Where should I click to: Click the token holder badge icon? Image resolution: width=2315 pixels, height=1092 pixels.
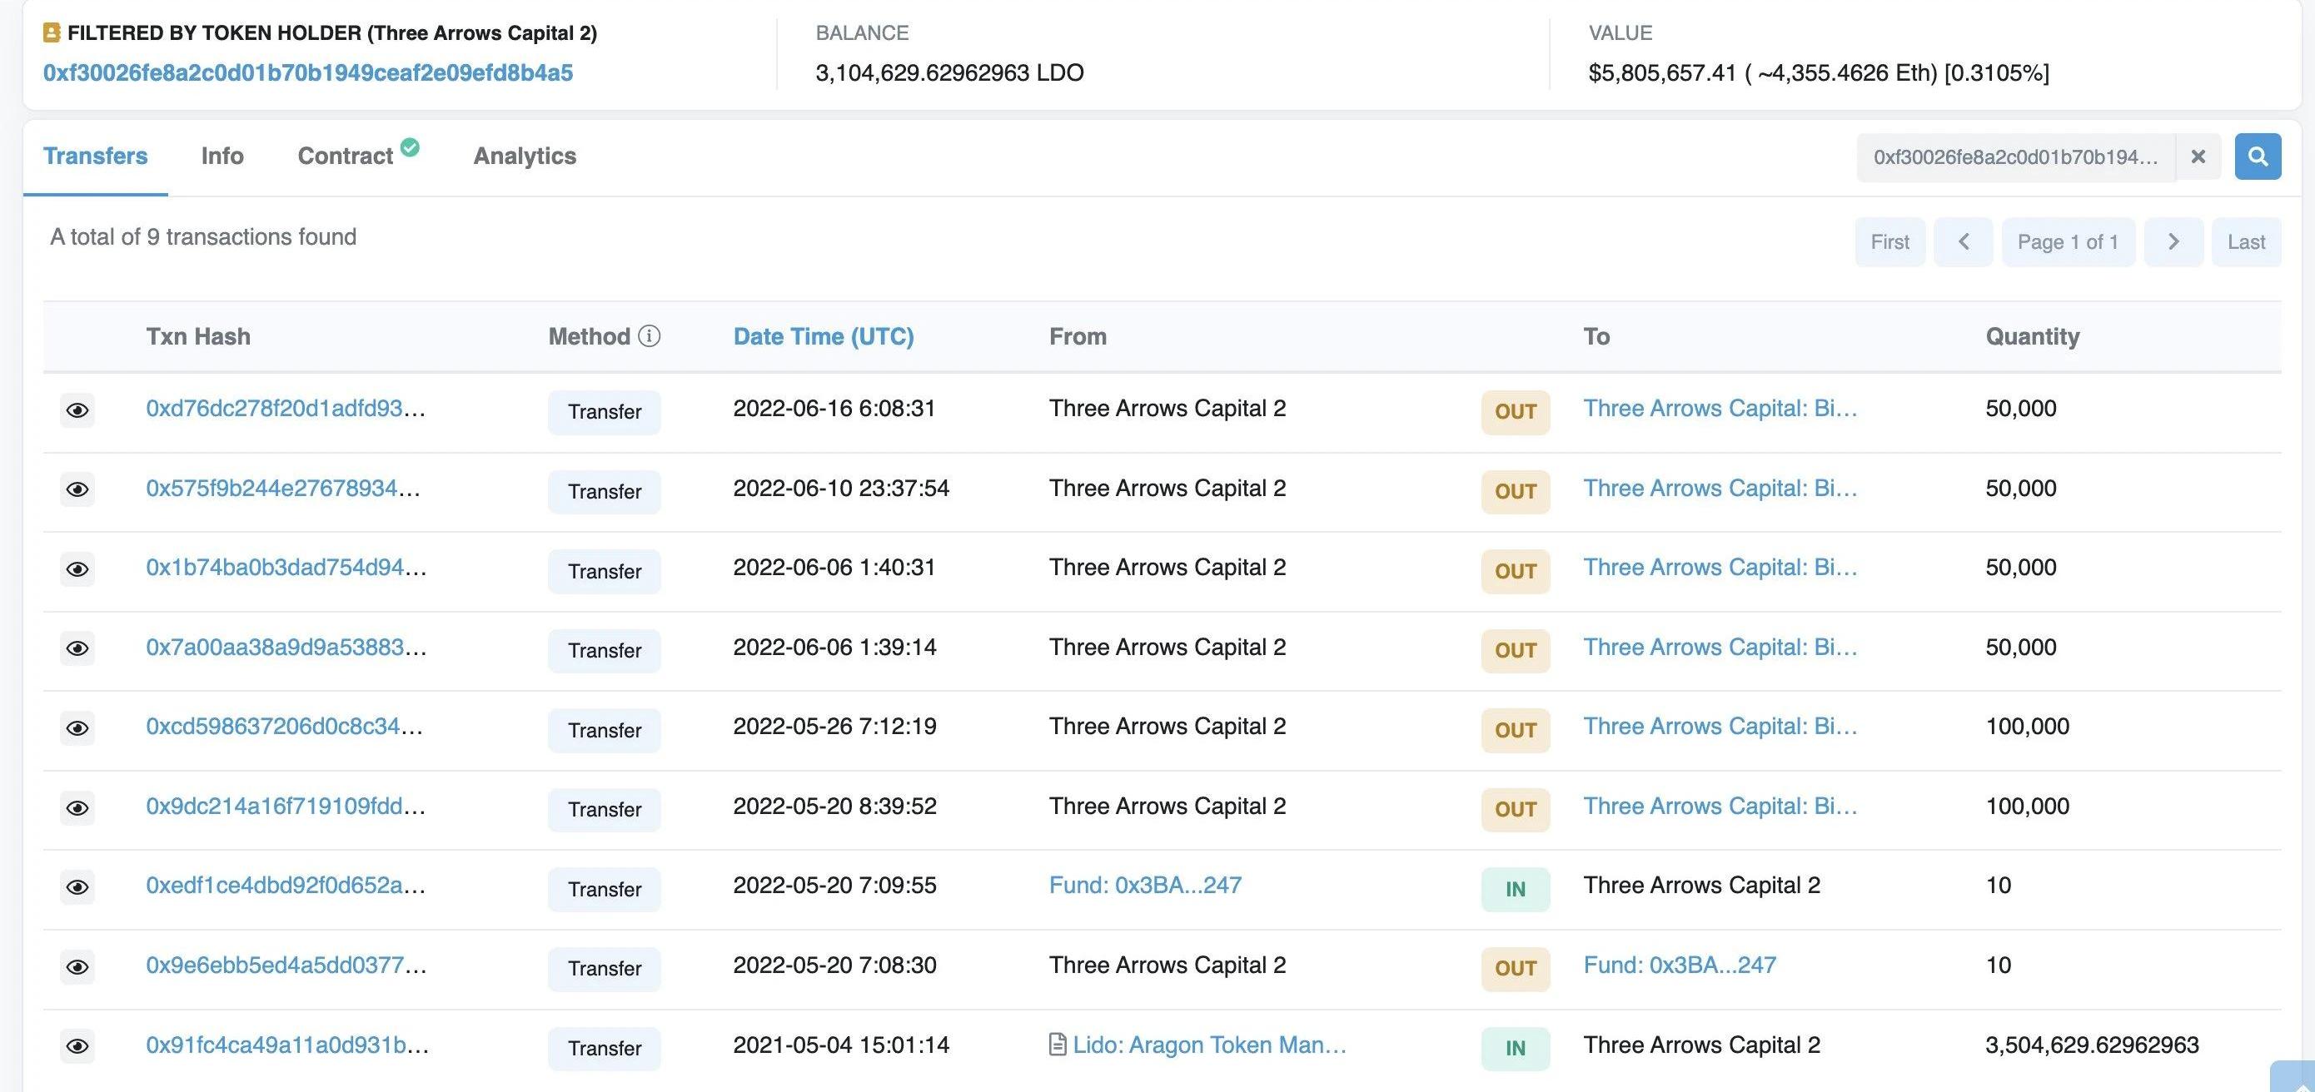[x=52, y=33]
